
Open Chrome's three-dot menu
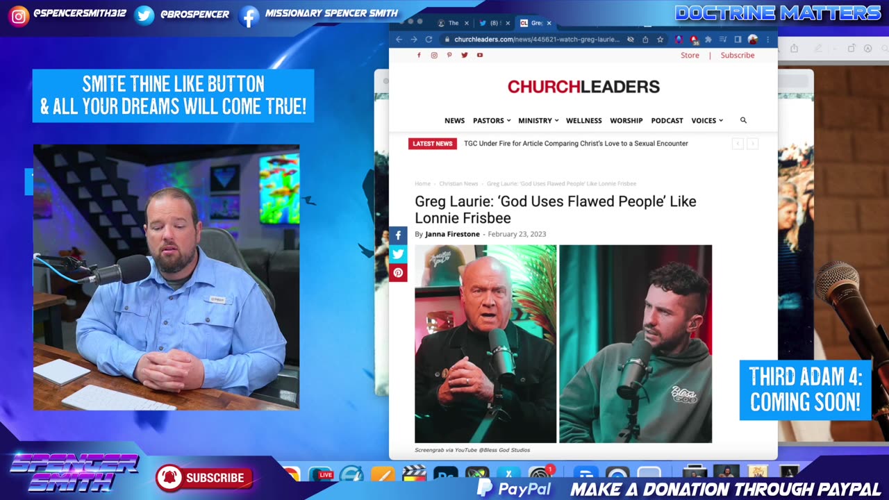767,40
